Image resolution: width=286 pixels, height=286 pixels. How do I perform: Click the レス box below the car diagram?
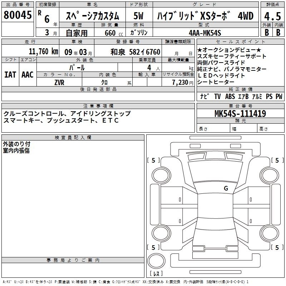(156, 274)
